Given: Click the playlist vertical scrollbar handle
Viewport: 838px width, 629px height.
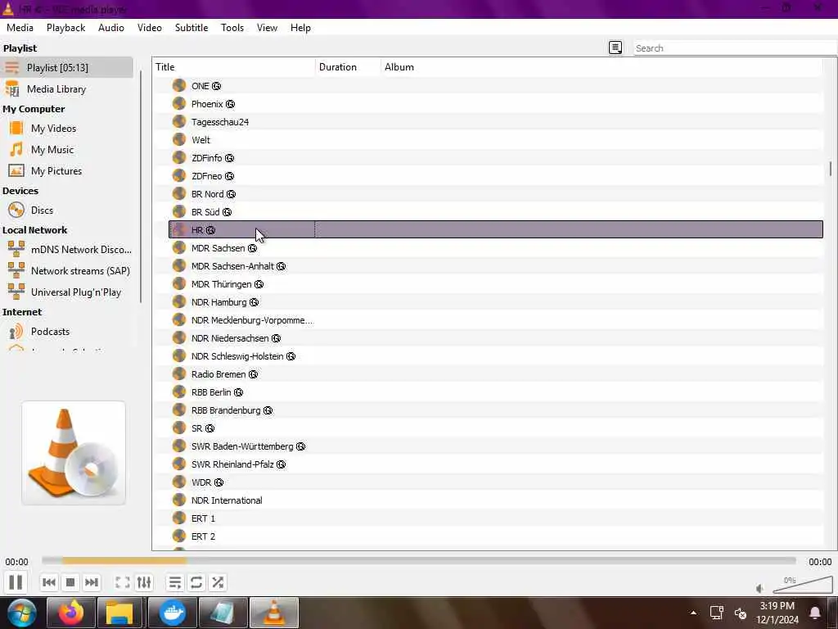Looking at the screenshot, I should [830, 169].
